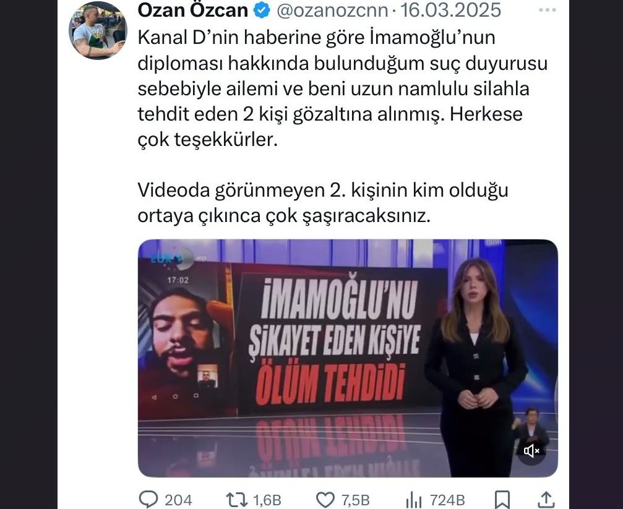Click the tweet text about İmamoğlu diploma
This screenshot has height=509, width=623.
pyautogui.click(x=343, y=88)
